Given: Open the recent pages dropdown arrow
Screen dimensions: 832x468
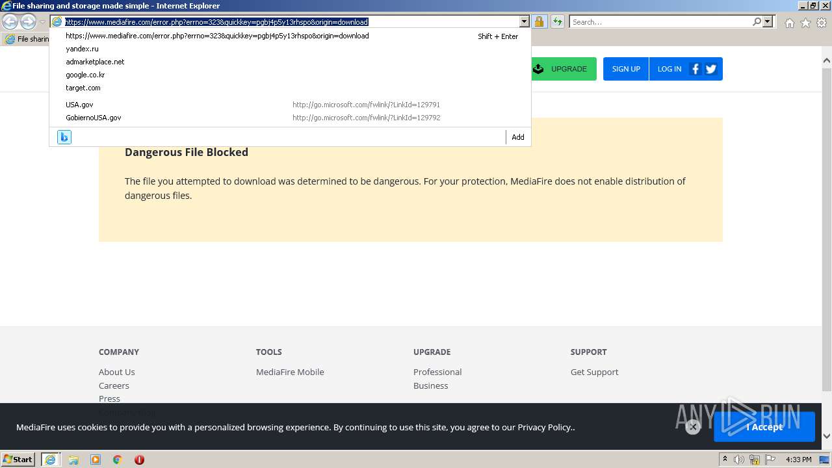Looking at the screenshot, I should coord(42,22).
